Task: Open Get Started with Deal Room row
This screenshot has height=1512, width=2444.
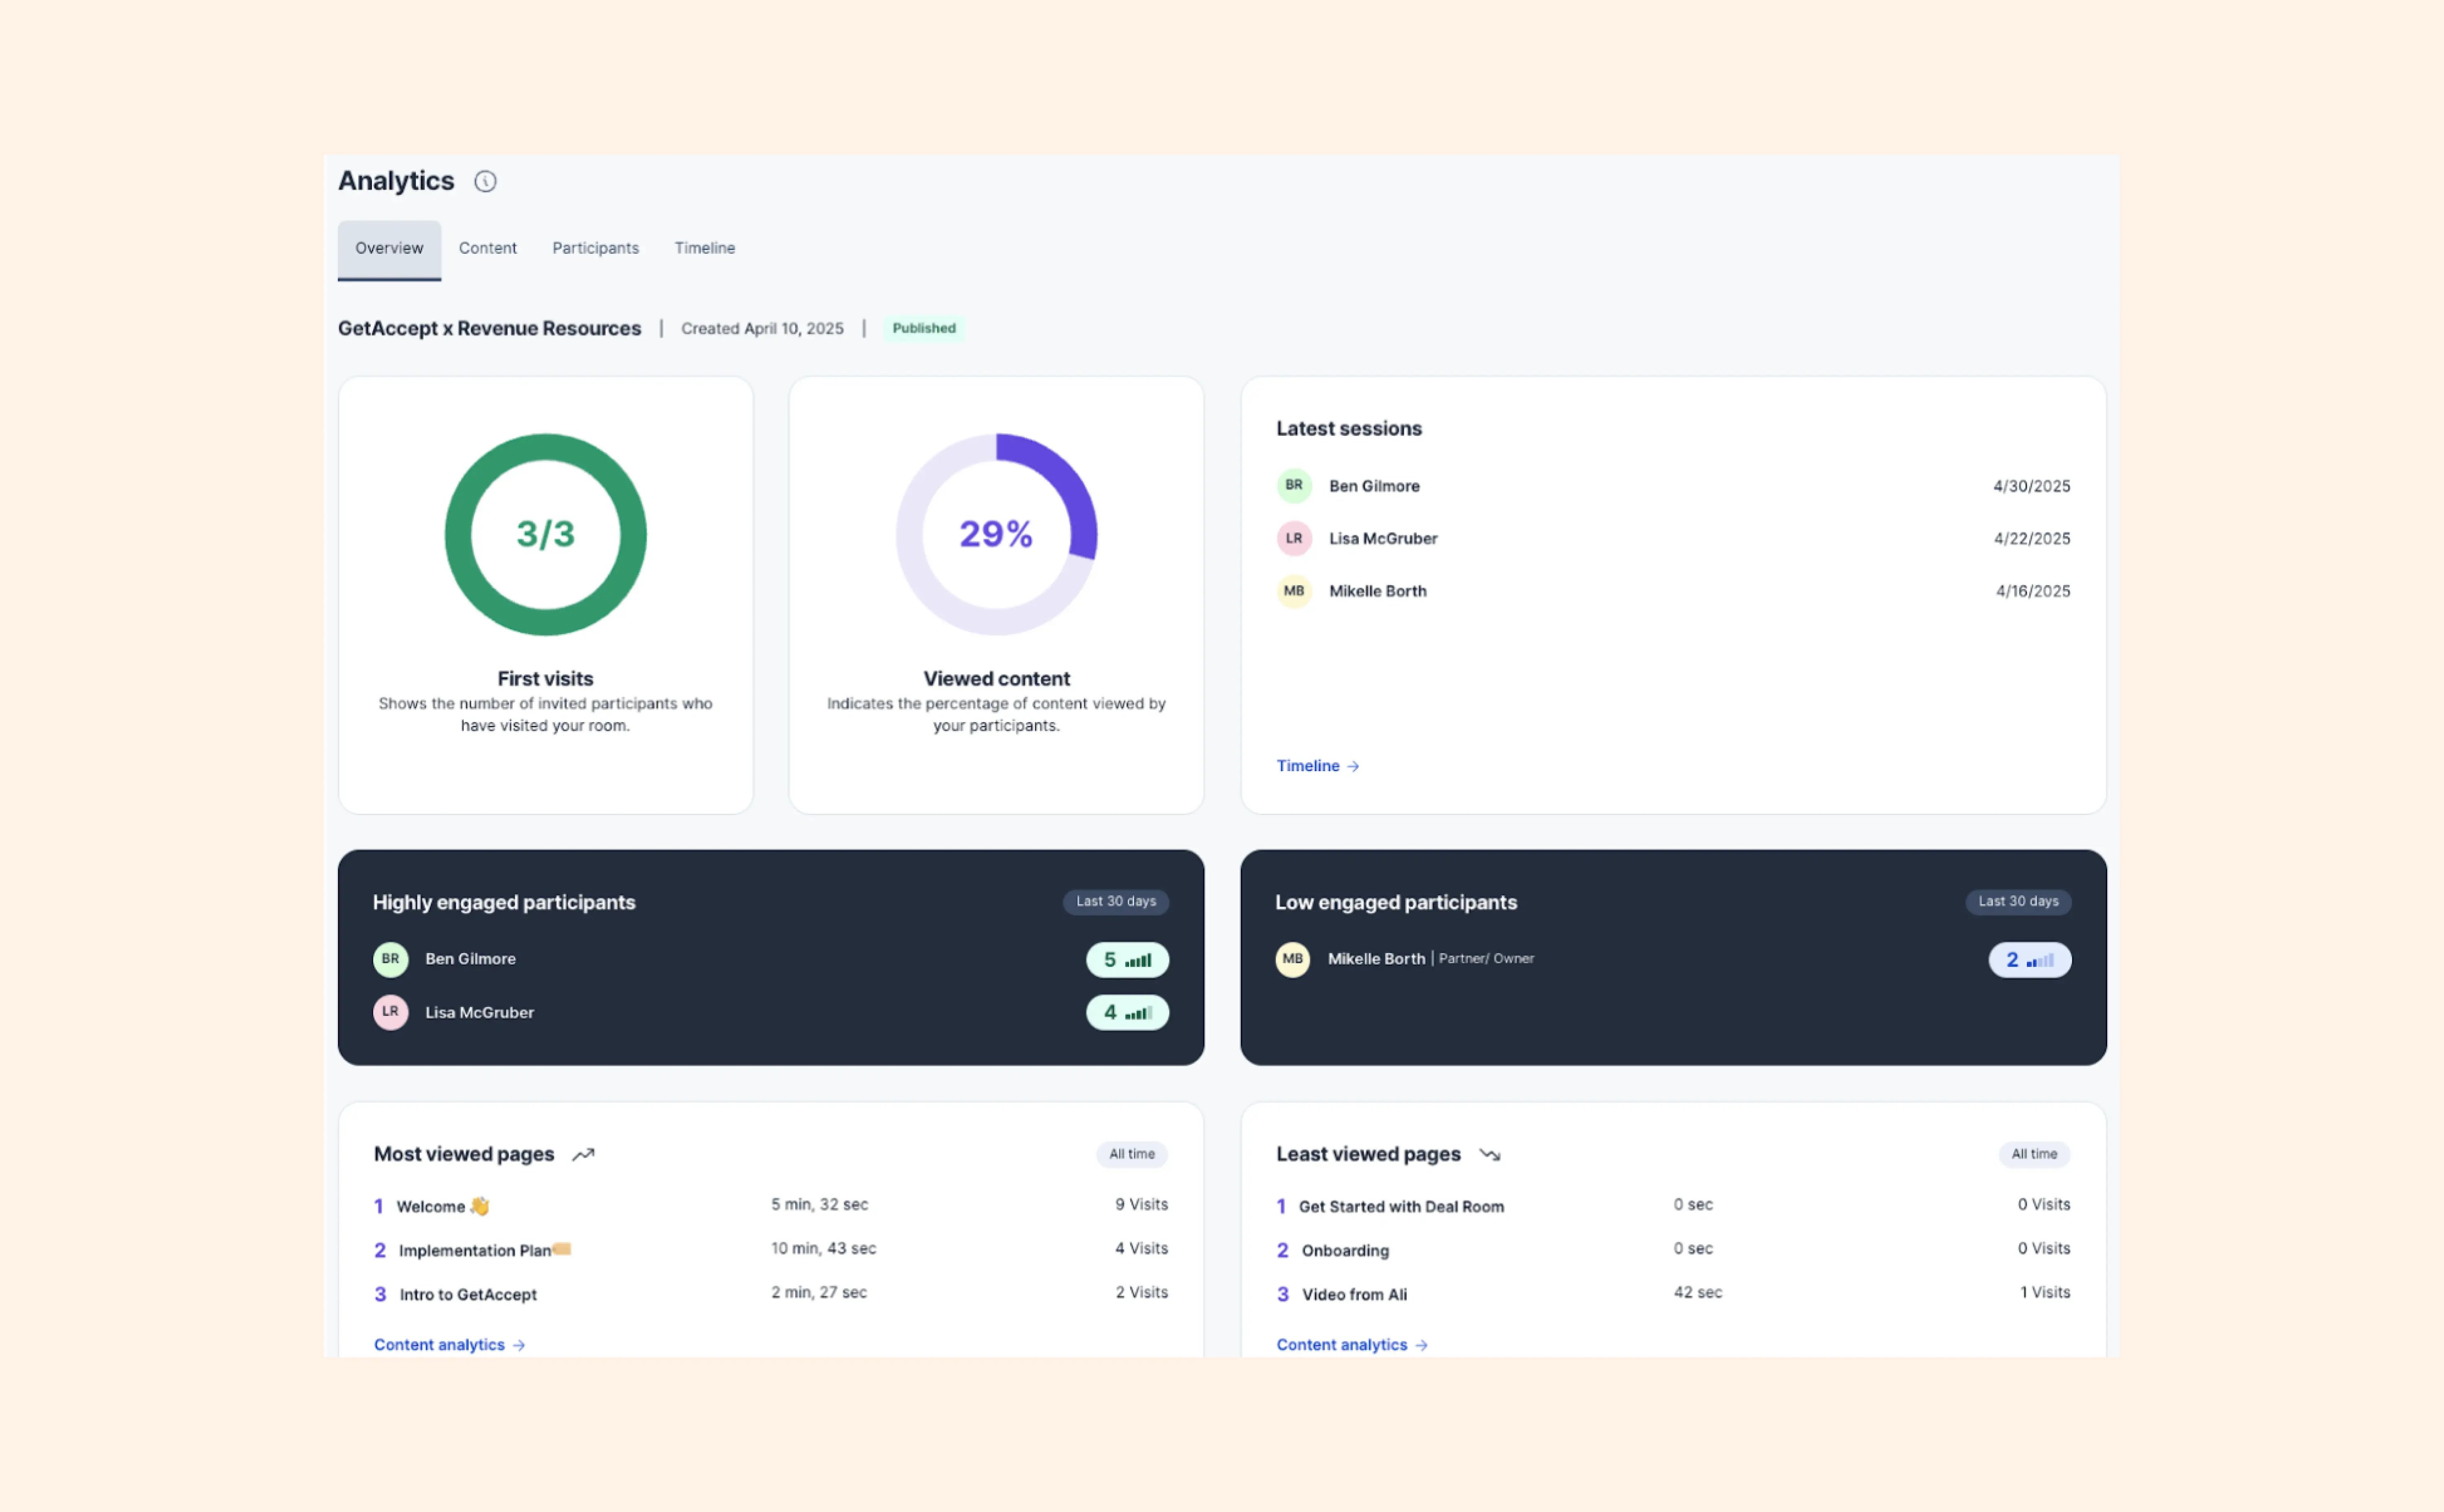Action: pyautogui.click(x=1673, y=1206)
